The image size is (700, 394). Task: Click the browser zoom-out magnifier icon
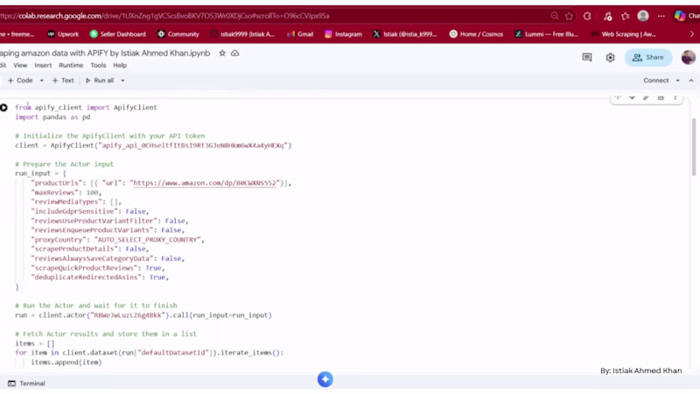[555, 16]
